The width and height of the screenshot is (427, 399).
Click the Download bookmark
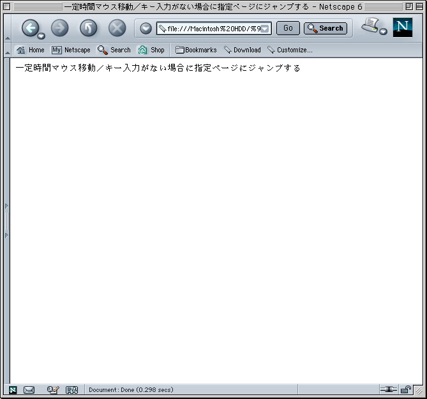pos(243,50)
